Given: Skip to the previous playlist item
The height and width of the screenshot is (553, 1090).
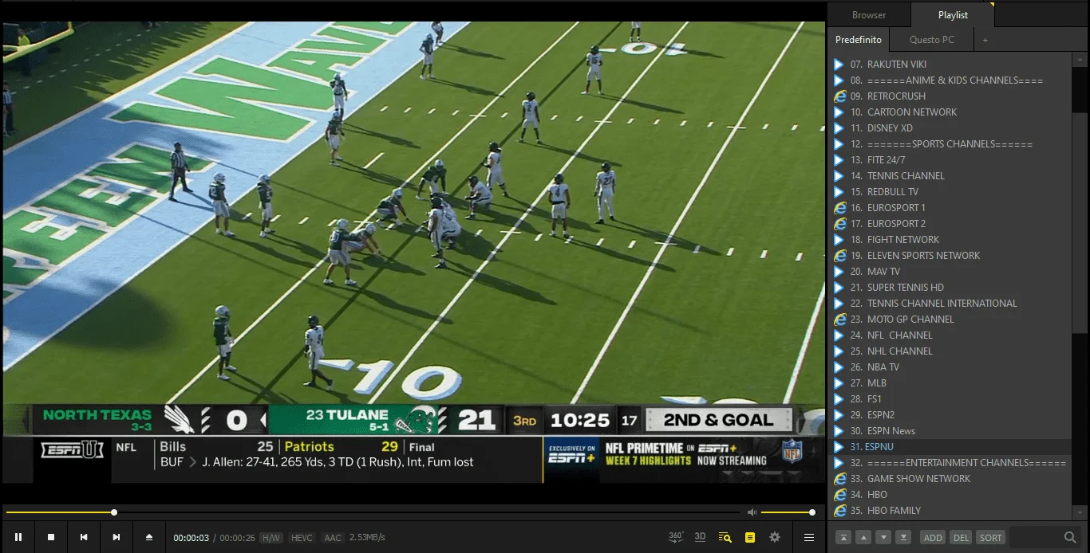Looking at the screenshot, I should [84, 537].
